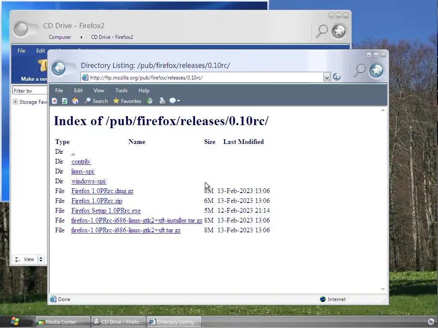
Task: Open File menu in CD Drive window
Action: pos(21,51)
